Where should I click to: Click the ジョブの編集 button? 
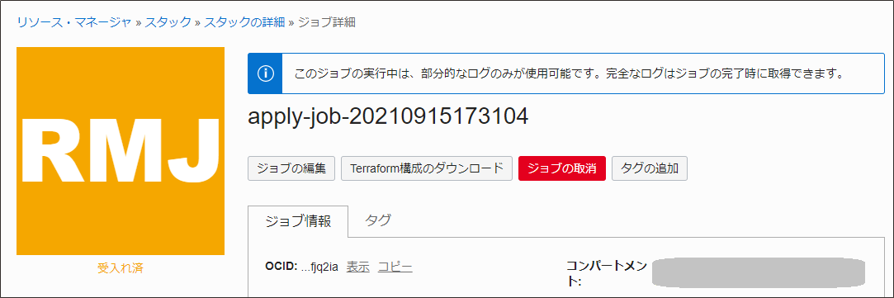tap(291, 168)
